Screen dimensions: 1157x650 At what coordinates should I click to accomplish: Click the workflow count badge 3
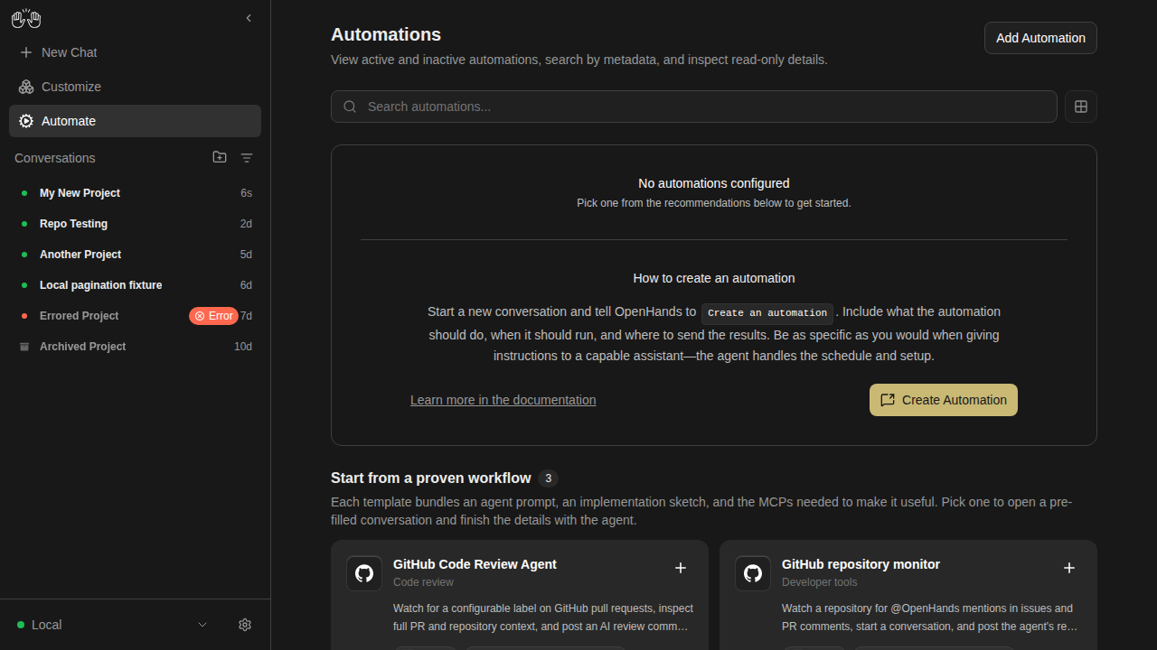pos(548,478)
